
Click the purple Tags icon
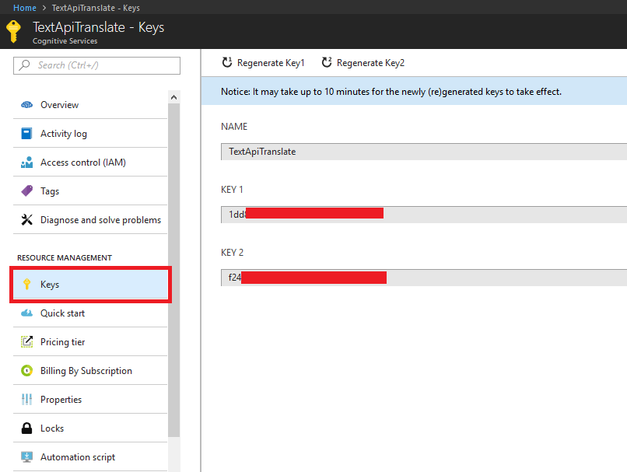click(26, 191)
